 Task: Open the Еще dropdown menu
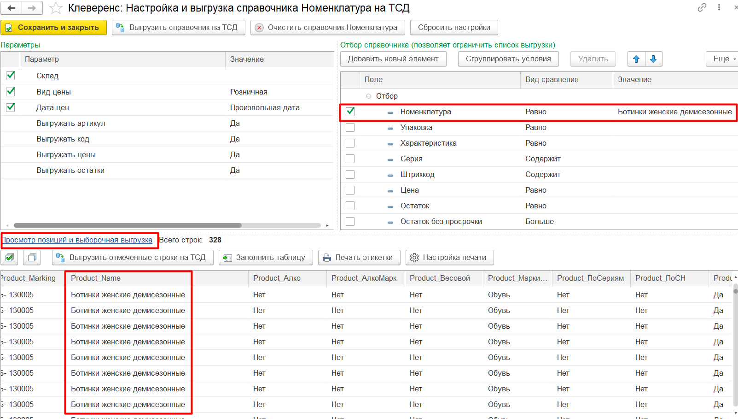tap(723, 59)
